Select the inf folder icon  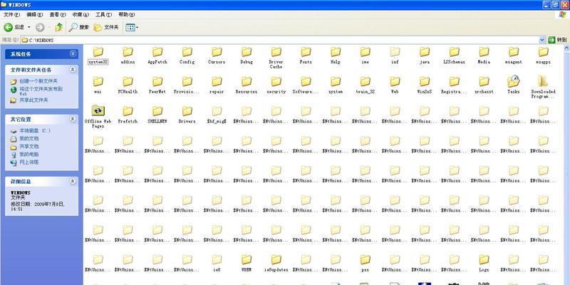(395, 51)
